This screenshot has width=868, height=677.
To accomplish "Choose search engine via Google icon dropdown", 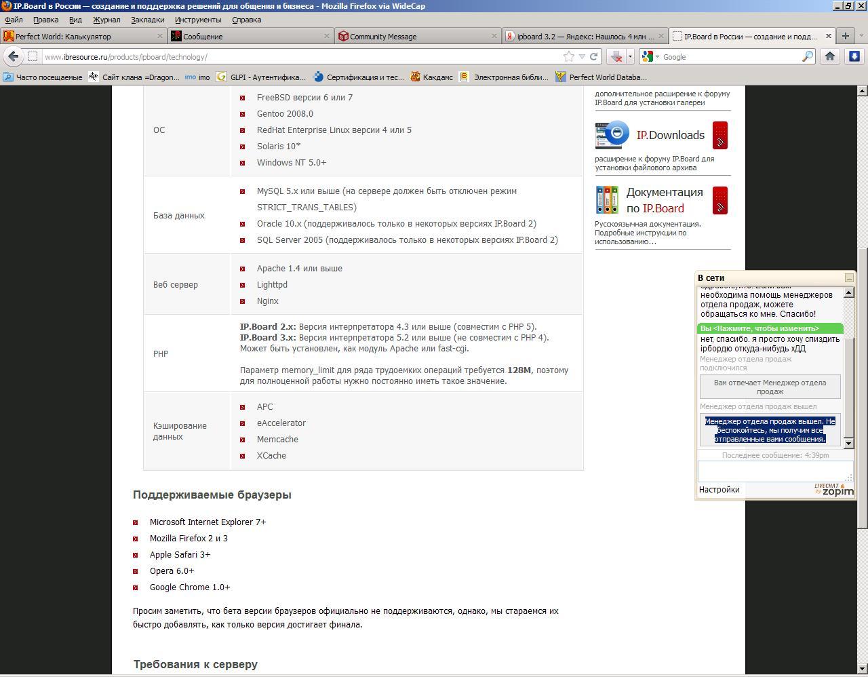I will point(651,57).
